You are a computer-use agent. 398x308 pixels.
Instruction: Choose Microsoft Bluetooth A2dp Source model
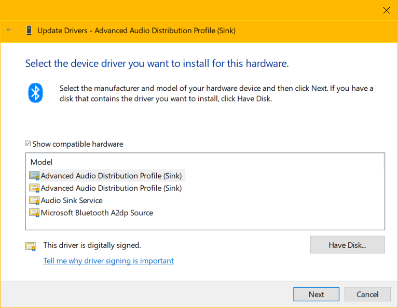97,213
